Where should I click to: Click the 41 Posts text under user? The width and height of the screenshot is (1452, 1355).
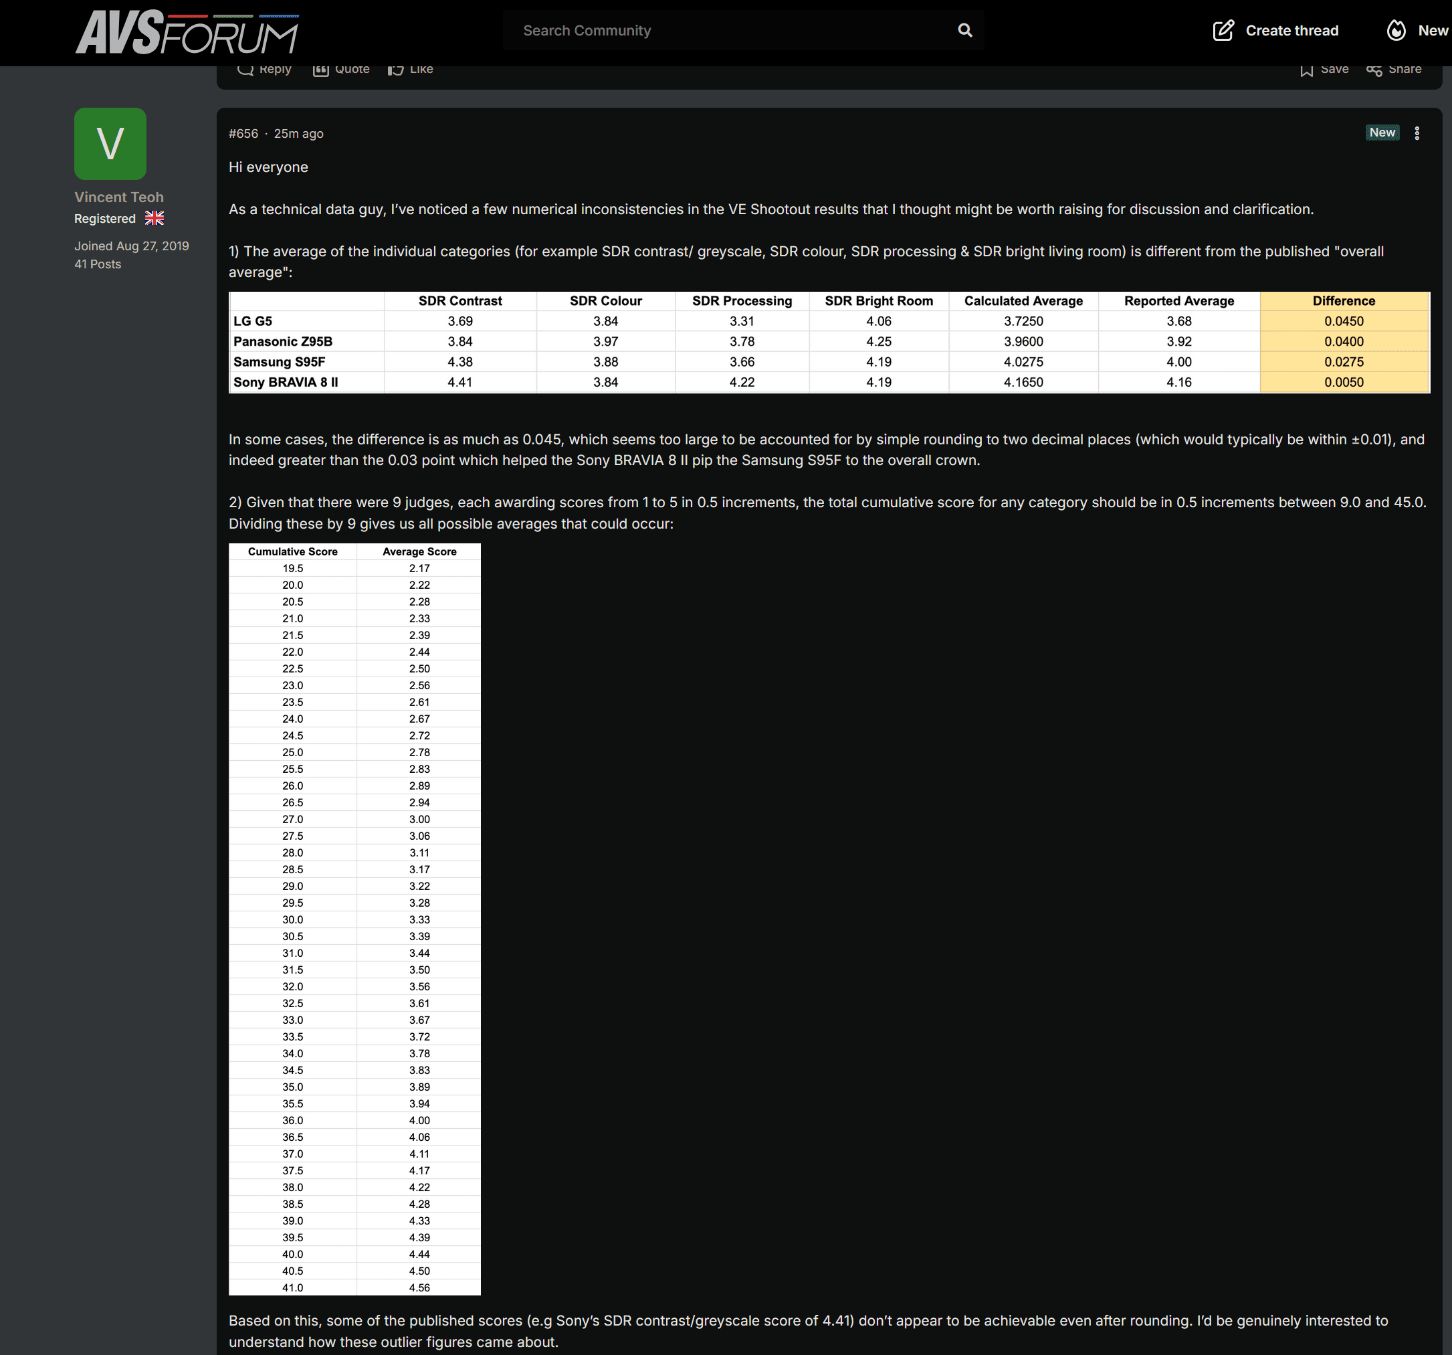98,264
